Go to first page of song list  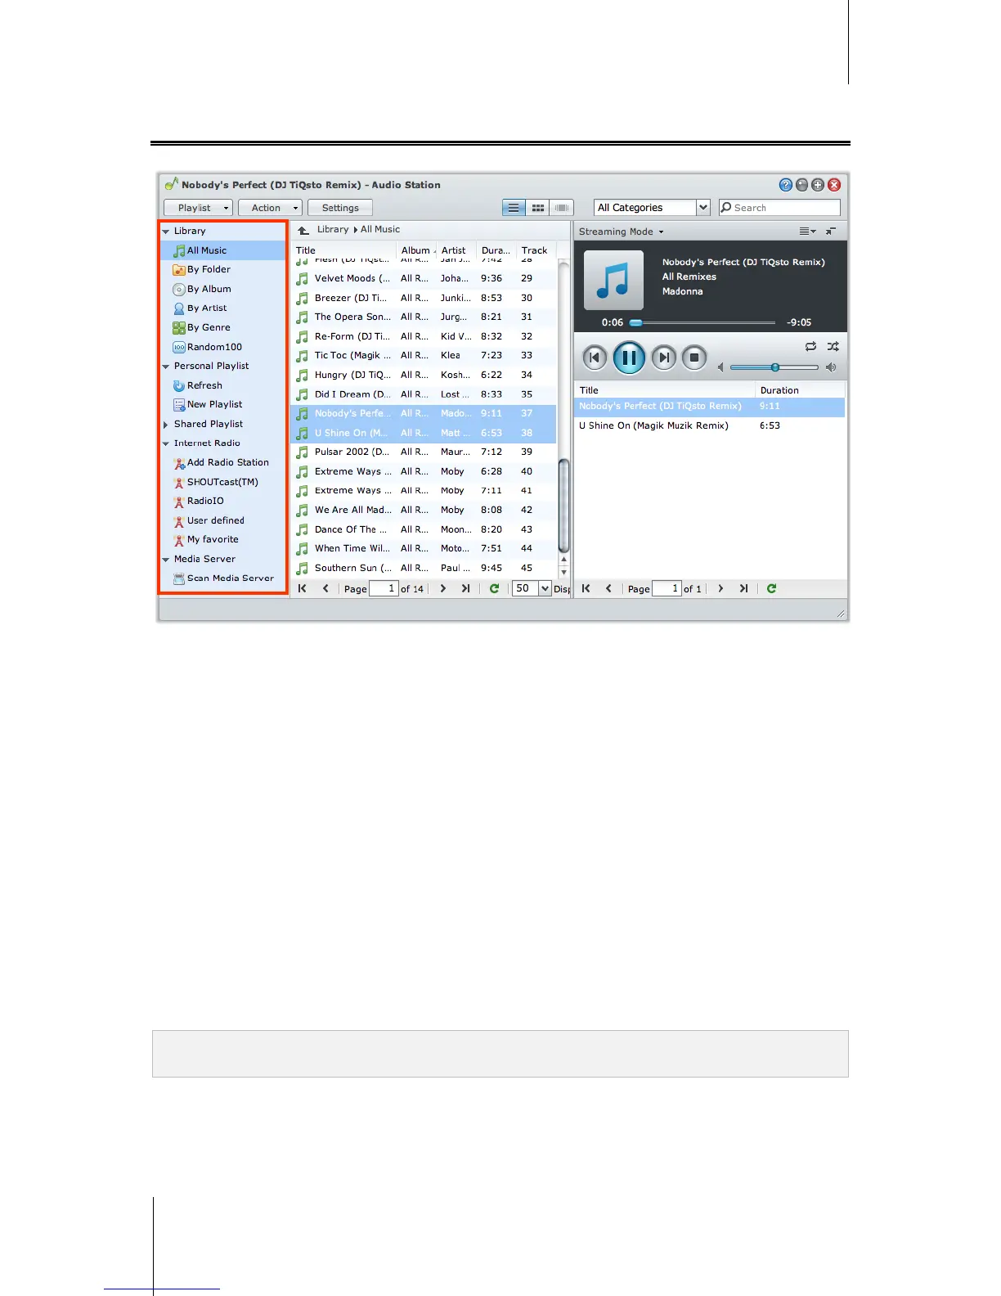pos(303,588)
